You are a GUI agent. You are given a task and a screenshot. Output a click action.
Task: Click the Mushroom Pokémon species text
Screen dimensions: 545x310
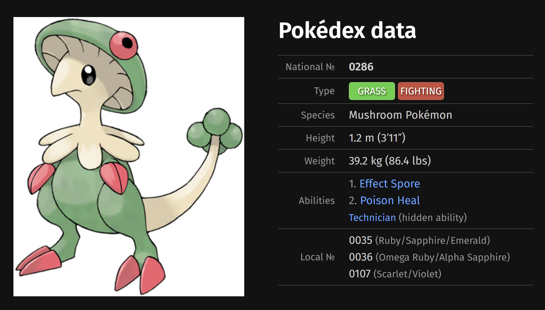click(x=401, y=115)
